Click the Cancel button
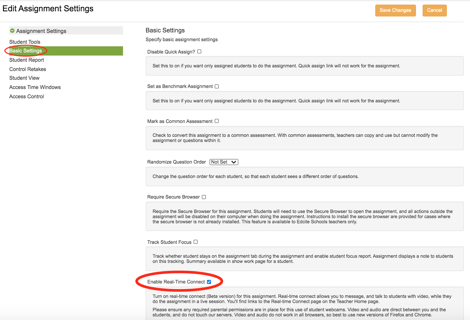Image resolution: width=470 pixels, height=320 pixels. tap(434, 10)
